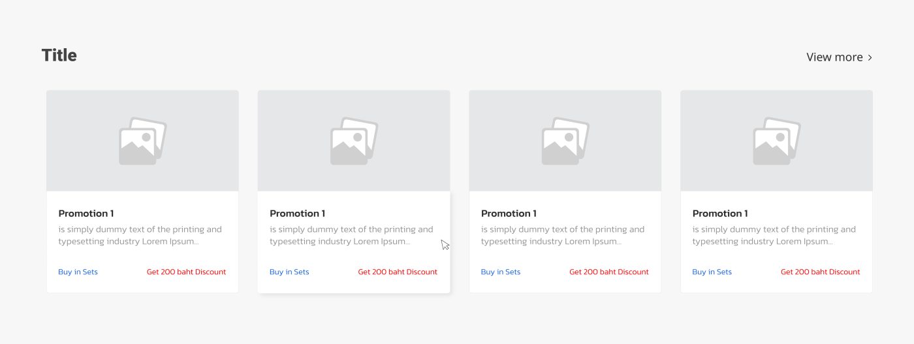The width and height of the screenshot is (914, 344).
Task: Click the second card's Promotion 1 heading
Action: point(298,213)
